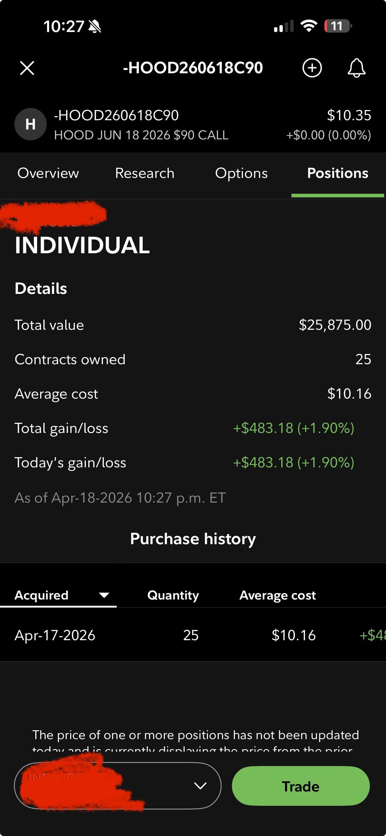Tap the X close icon
The width and height of the screenshot is (386, 836).
tap(27, 68)
